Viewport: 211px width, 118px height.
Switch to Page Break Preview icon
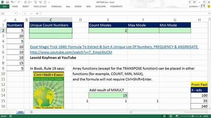[x=177, y=116]
